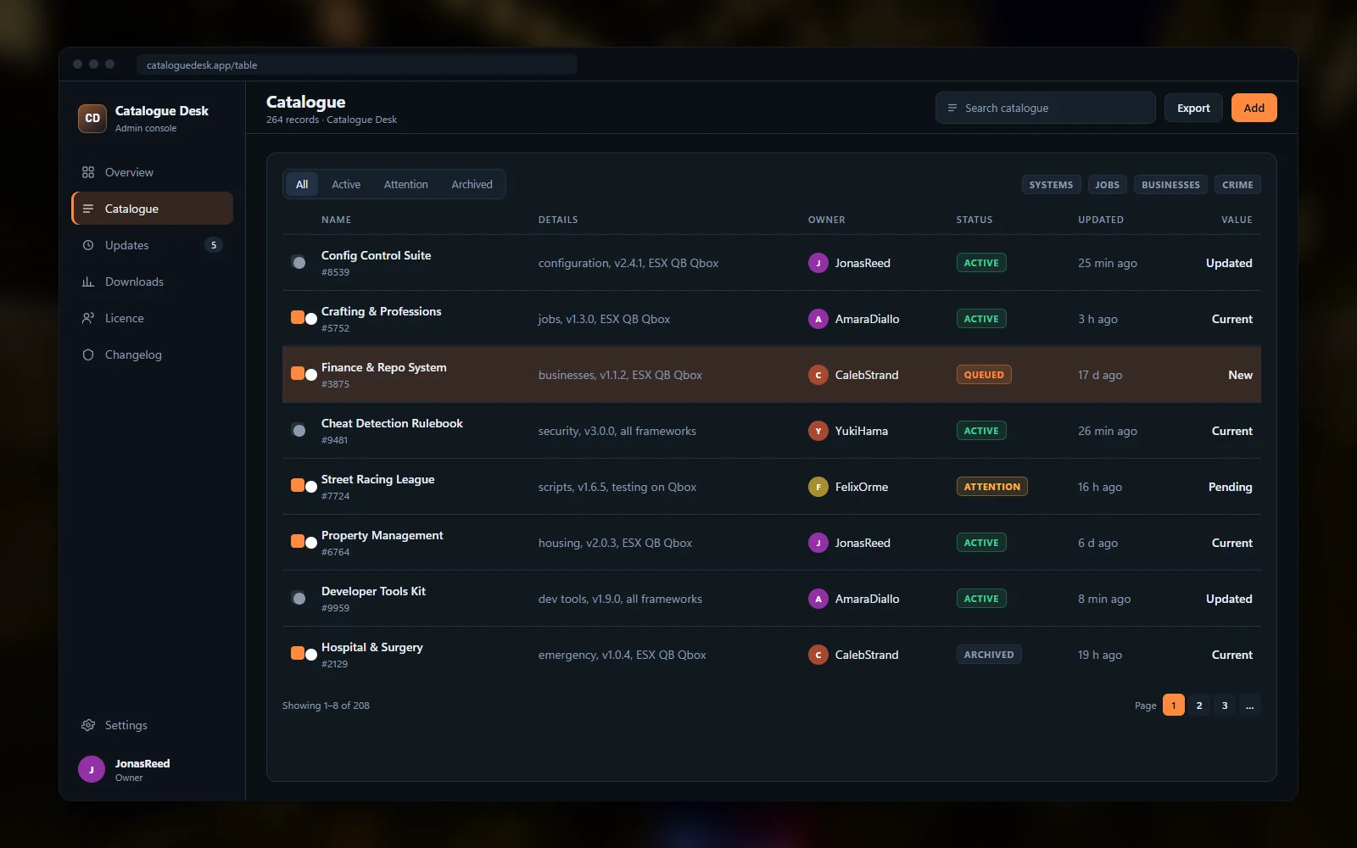Image resolution: width=1357 pixels, height=848 pixels.
Task: Click the Settings gear icon
Action: 88,725
